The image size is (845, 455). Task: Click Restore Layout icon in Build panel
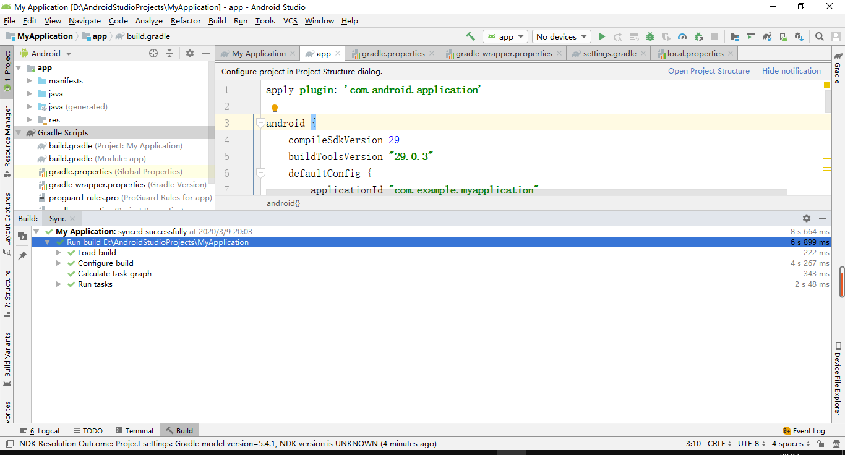pyautogui.click(x=22, y=236)
